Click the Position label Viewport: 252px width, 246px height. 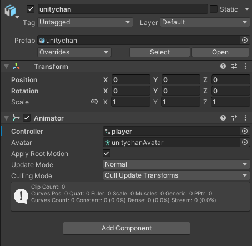point(24,80)
